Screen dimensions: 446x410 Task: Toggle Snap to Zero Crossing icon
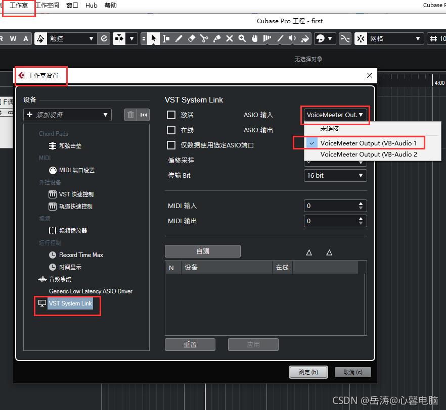pos(345,38)
